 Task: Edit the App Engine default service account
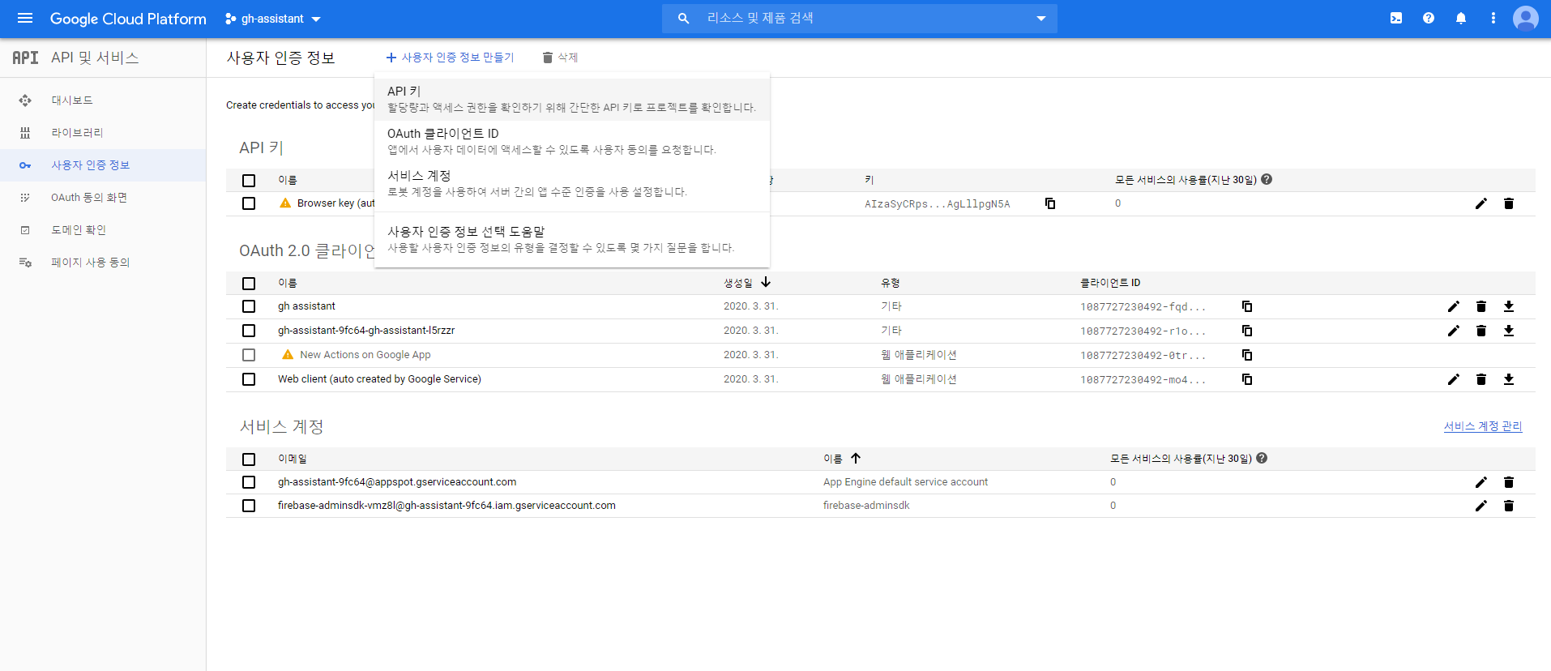click(x=1481, y=482)
